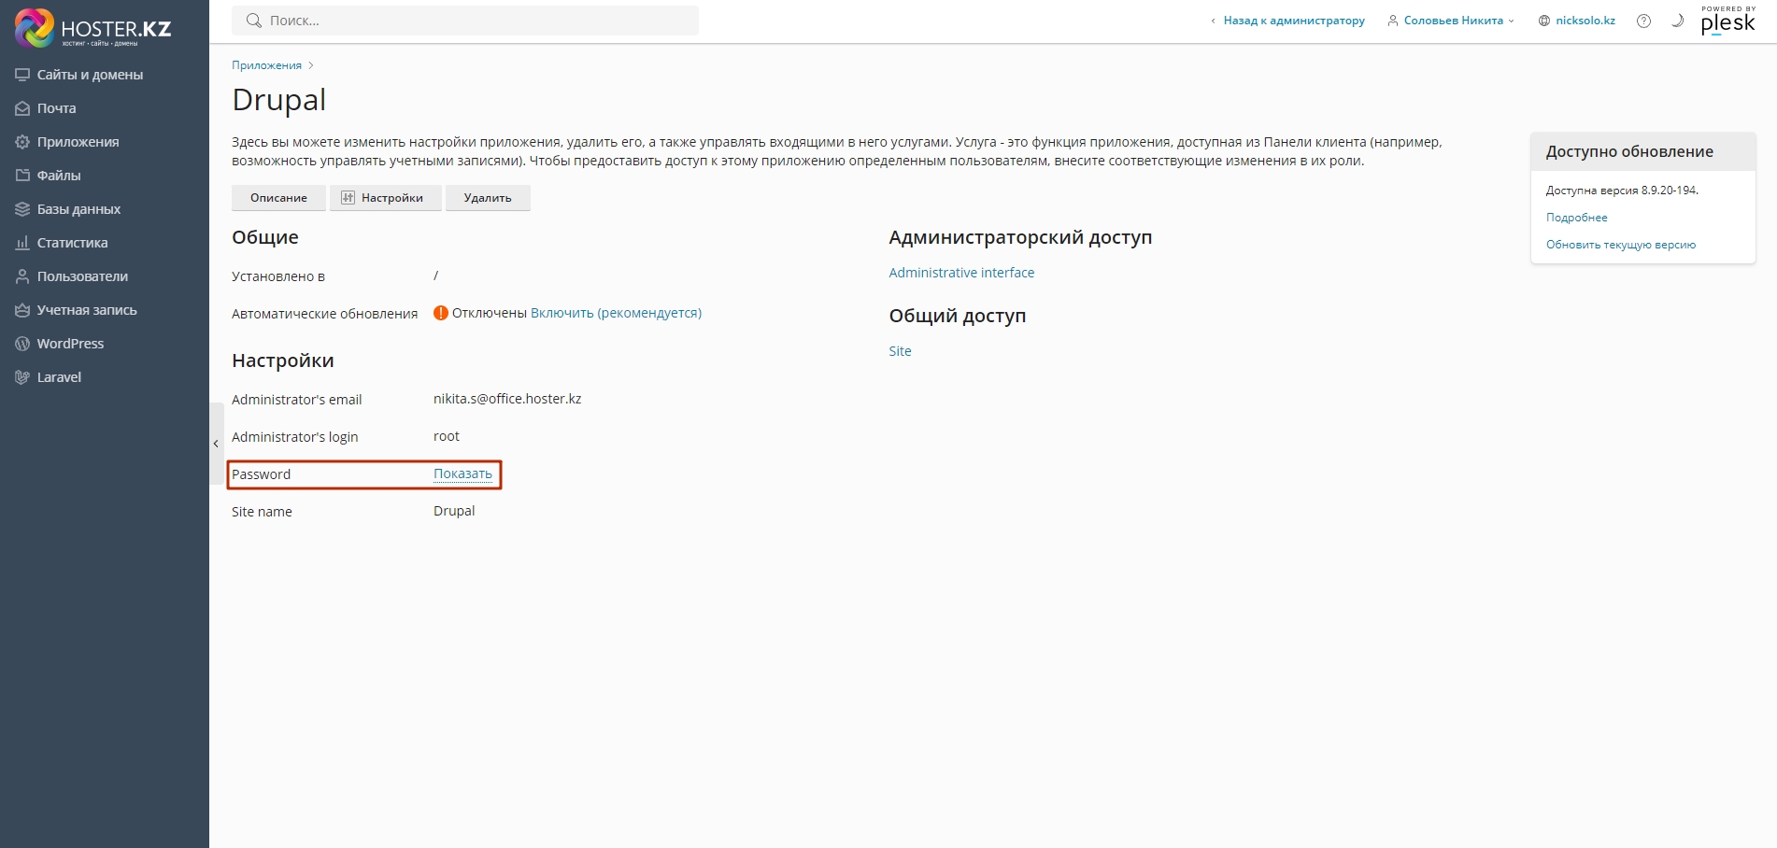Screen dimensions: 1777x848
Task: Go to Базы данных section
Action: [78, 209]
